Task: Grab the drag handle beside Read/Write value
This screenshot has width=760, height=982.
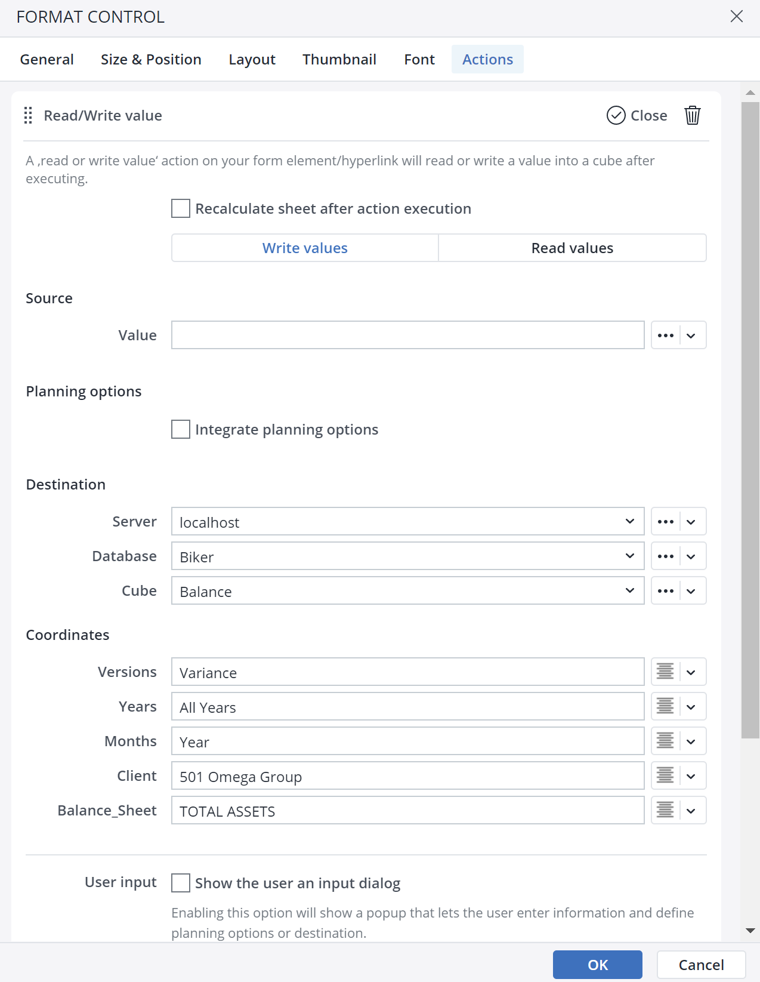Action: (28, 115)
